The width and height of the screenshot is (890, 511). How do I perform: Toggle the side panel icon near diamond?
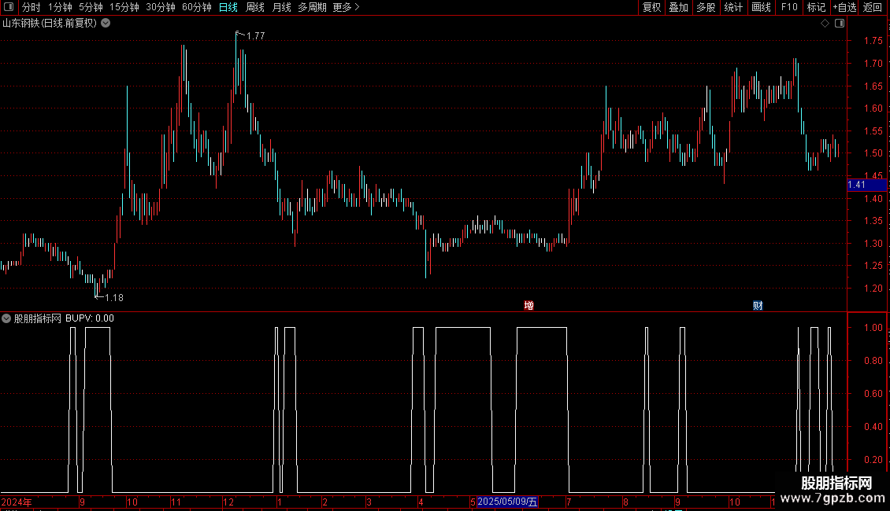[840, 24]
